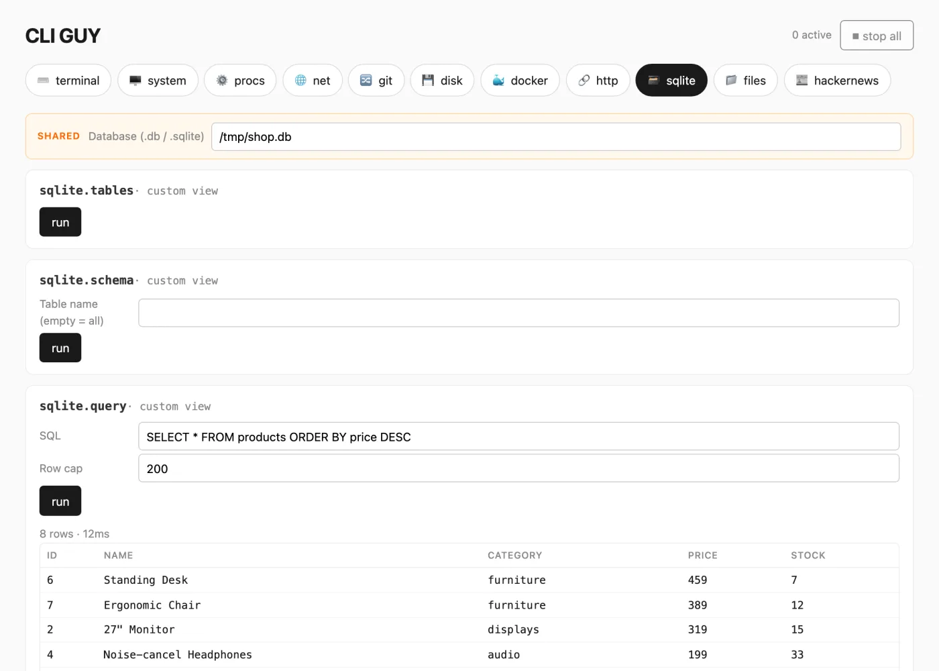This screenshot has height=671, width=939.
Task: Click the ID column header
Action: [52, 556]
